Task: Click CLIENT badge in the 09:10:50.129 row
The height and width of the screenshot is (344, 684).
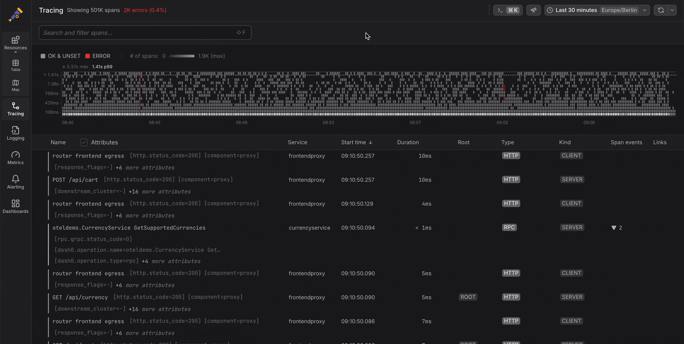Action: [x=571, y=204]
